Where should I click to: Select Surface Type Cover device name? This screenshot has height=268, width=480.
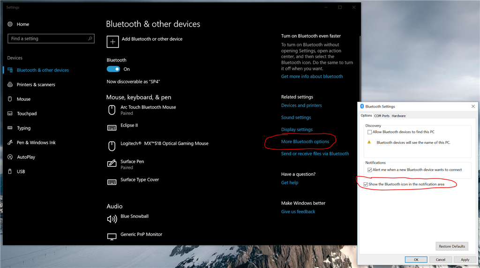pos(140,179)
